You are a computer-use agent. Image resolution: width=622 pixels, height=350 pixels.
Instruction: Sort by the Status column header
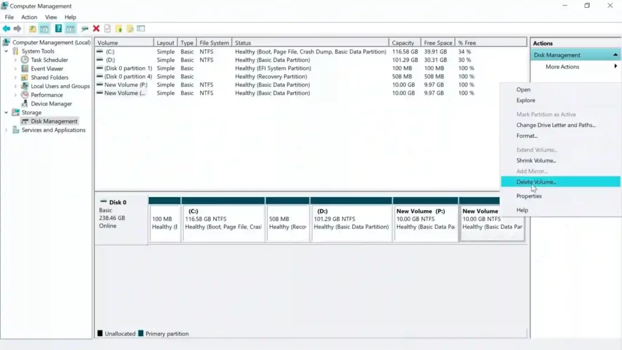310,43
